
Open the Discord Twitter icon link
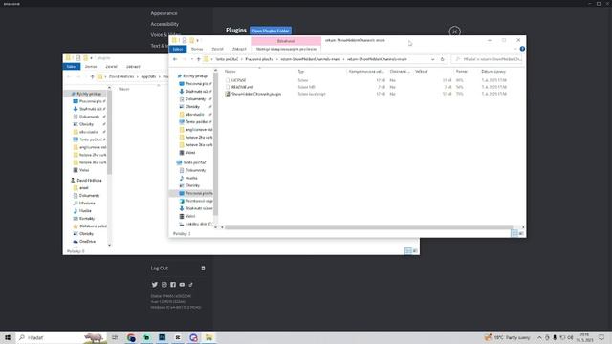[155, 285]
